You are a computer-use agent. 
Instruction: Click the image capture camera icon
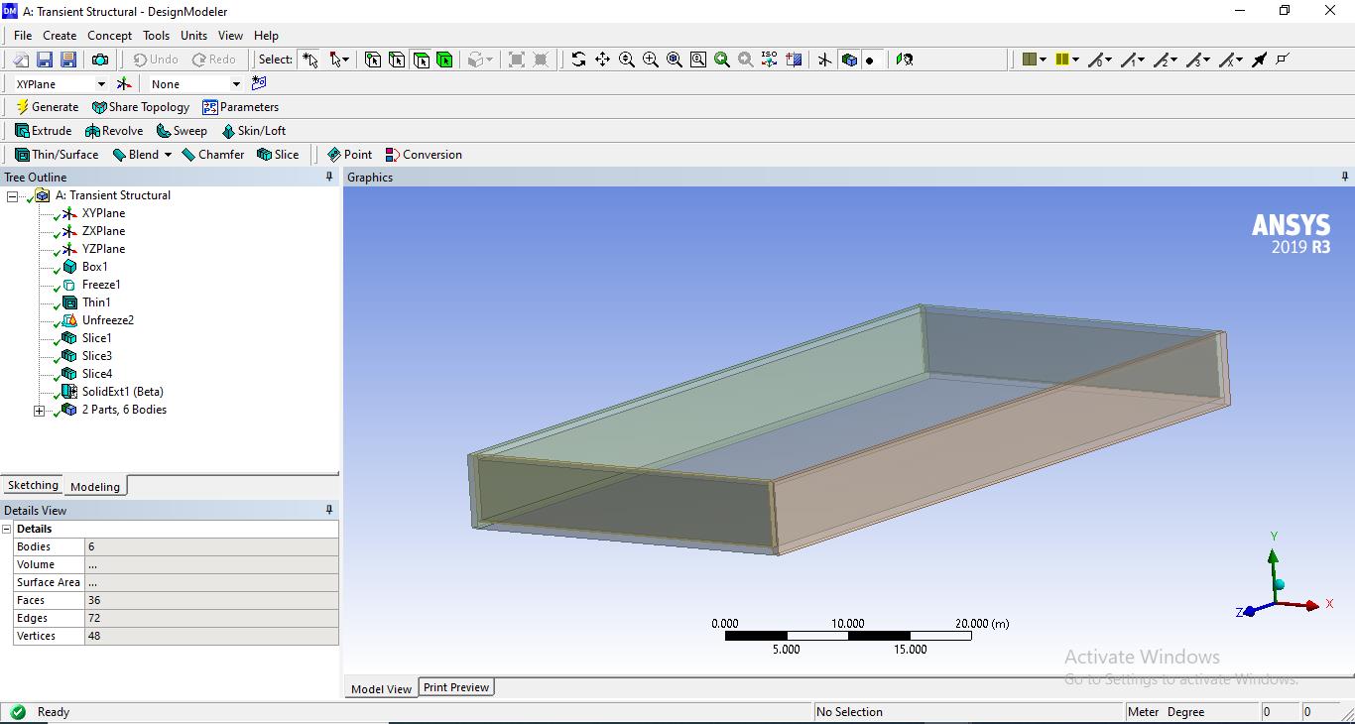[x=100, y=60]
